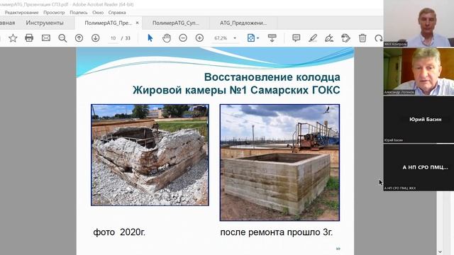Select the highlighter pen tool
454x255 pixels.
[x=313, y=38]
